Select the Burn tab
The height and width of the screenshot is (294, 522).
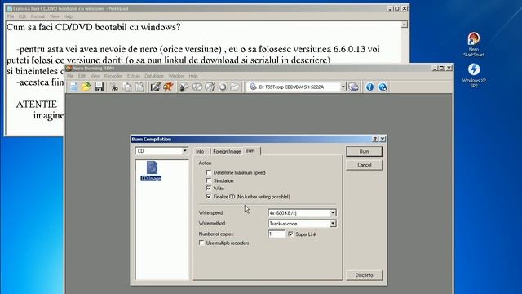click(x=250, y=150)
